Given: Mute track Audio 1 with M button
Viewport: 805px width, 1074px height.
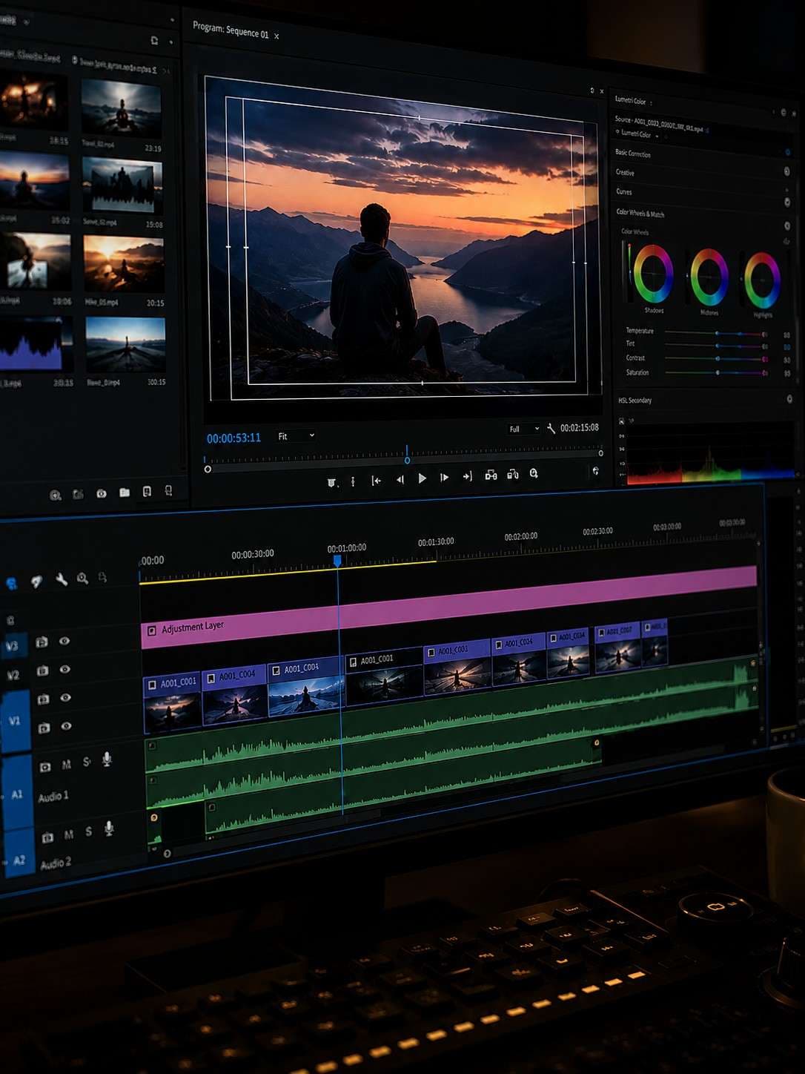Looking at the screenshot, I should (x=67, y=764).
